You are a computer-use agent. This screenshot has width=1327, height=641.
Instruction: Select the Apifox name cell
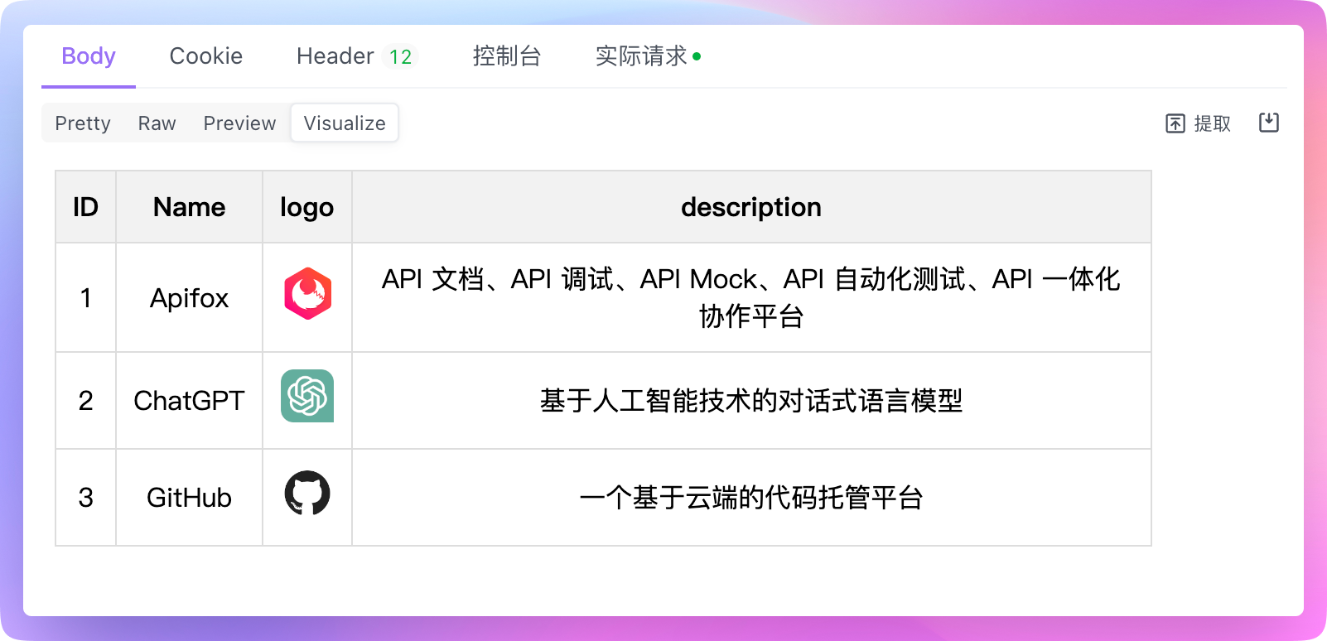tap(189, 297)
